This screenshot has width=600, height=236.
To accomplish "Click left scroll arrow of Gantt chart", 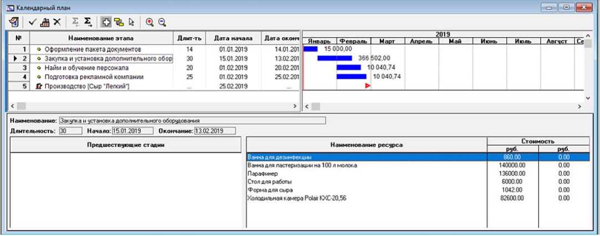I will (x=306, y=106).
